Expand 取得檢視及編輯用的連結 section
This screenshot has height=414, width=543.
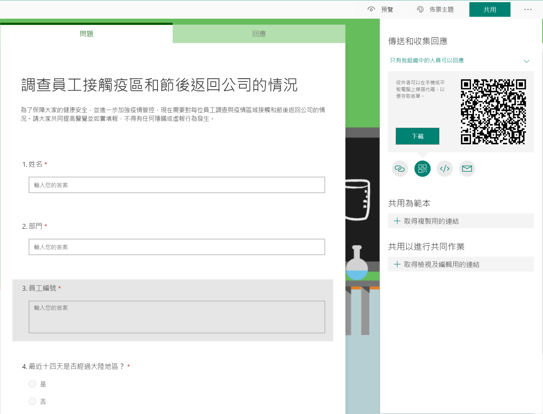coord(441,264)
